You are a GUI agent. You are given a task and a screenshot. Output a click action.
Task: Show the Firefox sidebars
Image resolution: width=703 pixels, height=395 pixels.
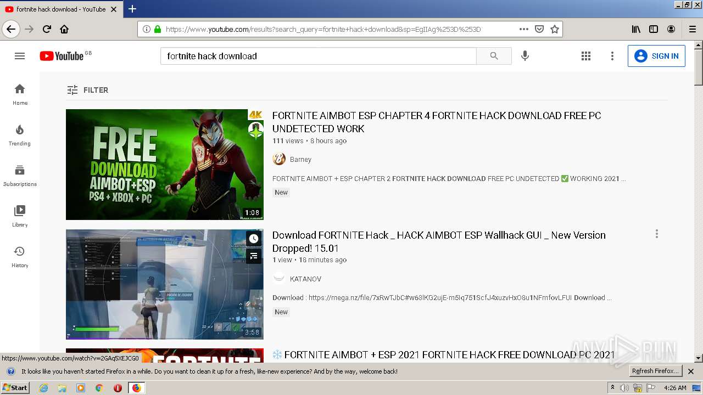tap(654, 29)
